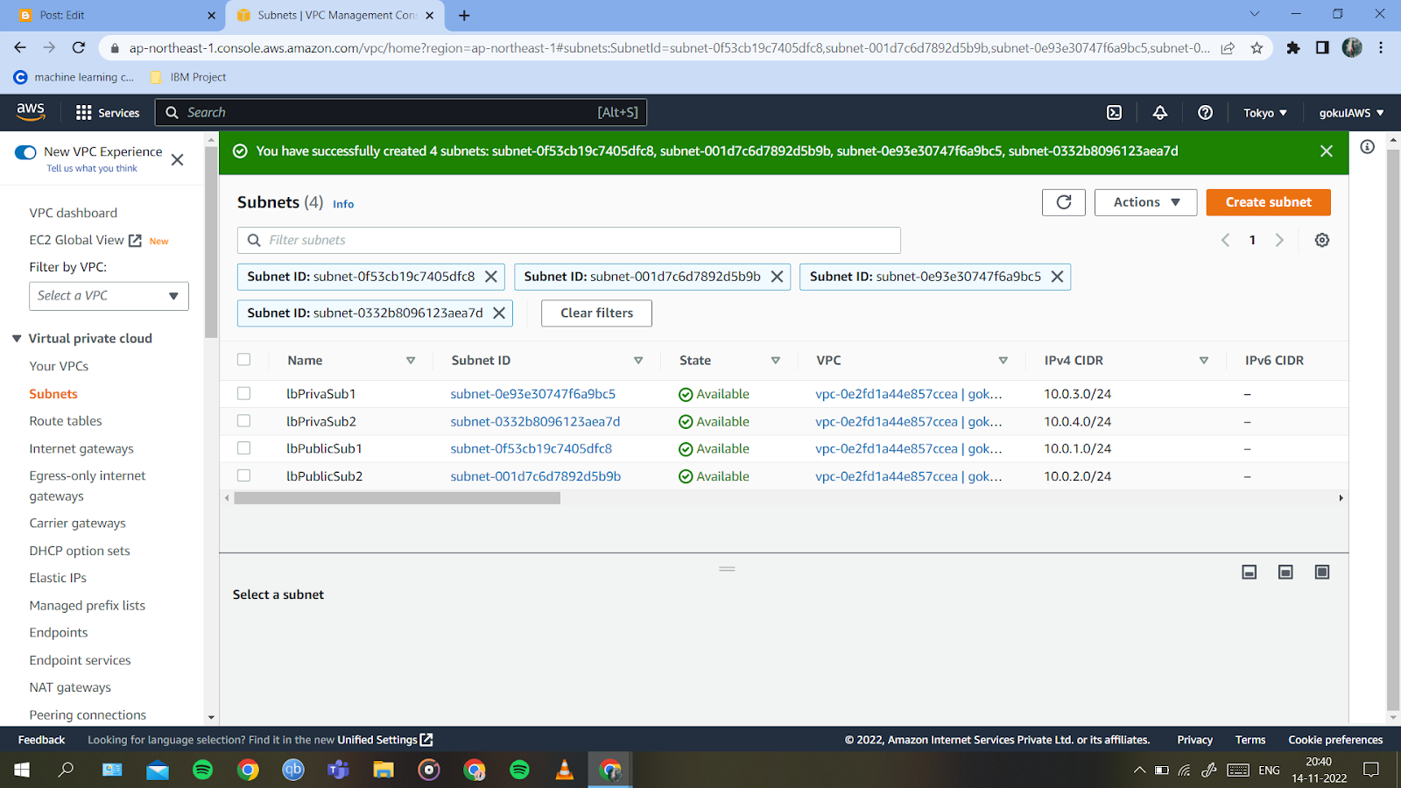Collapse Virtual private cloud section

pos(17,339)
